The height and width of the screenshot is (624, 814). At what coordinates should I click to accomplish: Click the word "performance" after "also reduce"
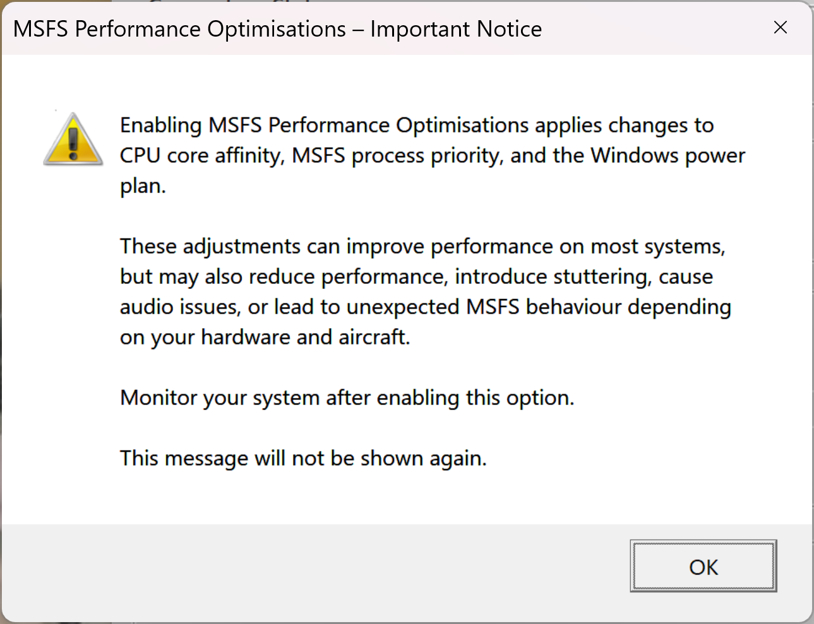[x=383, y=276]
